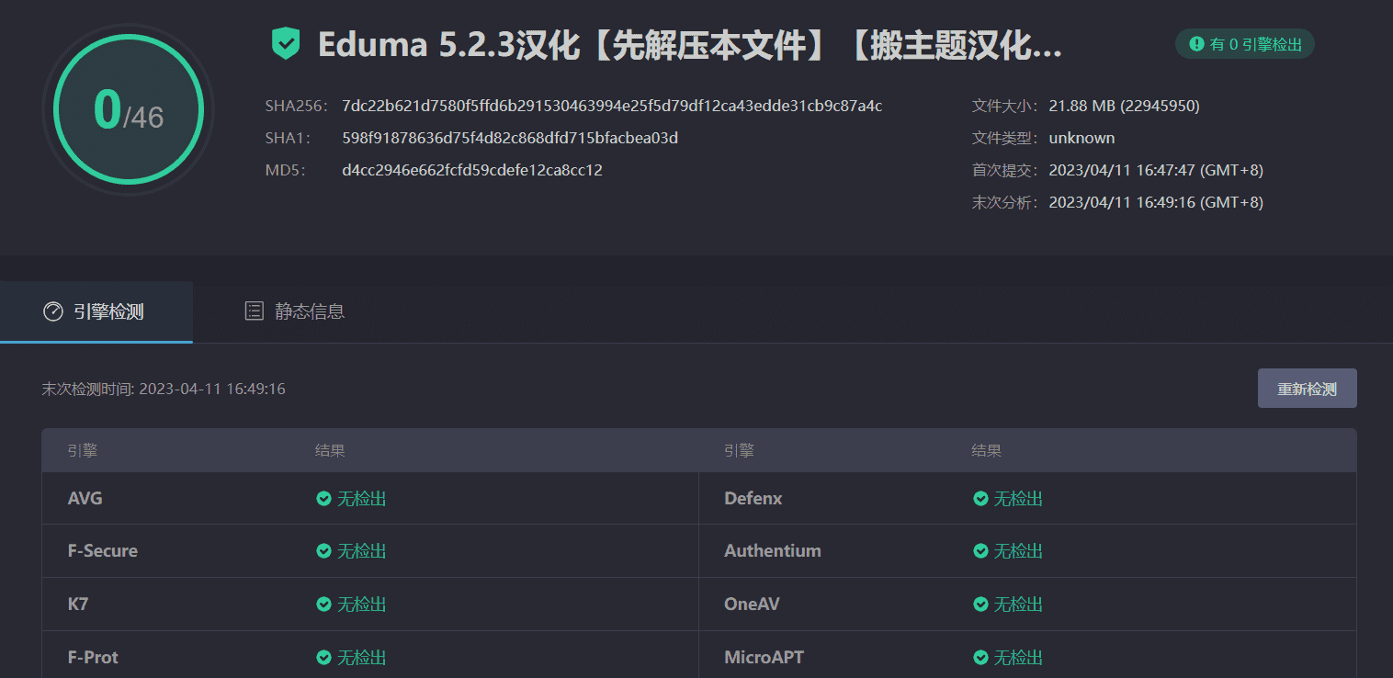
Task: Click green check icon in MicroAPT row
Action: [980, 658]
